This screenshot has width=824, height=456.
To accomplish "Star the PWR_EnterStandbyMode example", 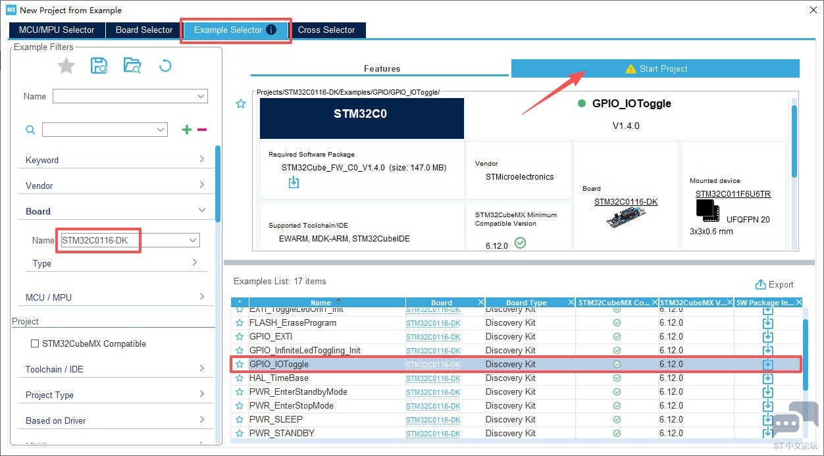I will pos(240,392).
